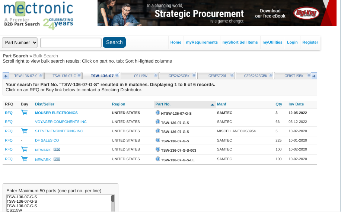Close the GFBFST20I search tab
This screenshot has width=341, height=212.
pos(233,75)
